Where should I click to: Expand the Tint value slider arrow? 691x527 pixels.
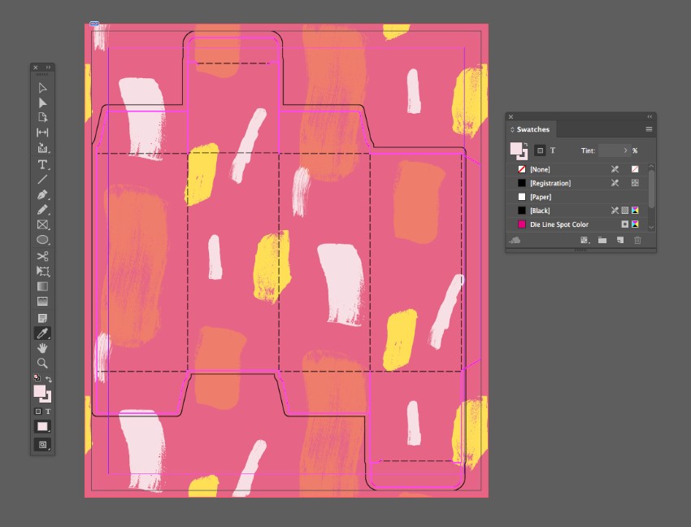point(625,150)
